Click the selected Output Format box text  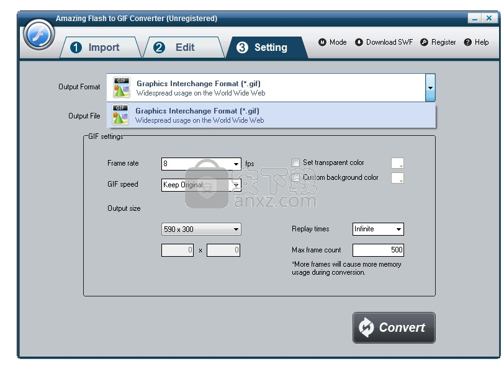[201, 88]
